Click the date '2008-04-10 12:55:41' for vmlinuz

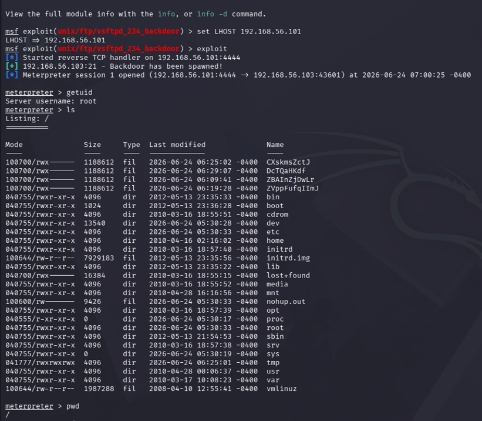pyautogui.click(x=190, y=389)
